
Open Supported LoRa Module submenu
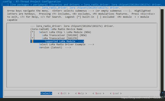click(57, 41)
